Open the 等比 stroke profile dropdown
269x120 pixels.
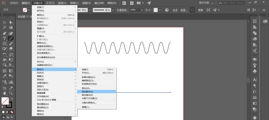90,10
